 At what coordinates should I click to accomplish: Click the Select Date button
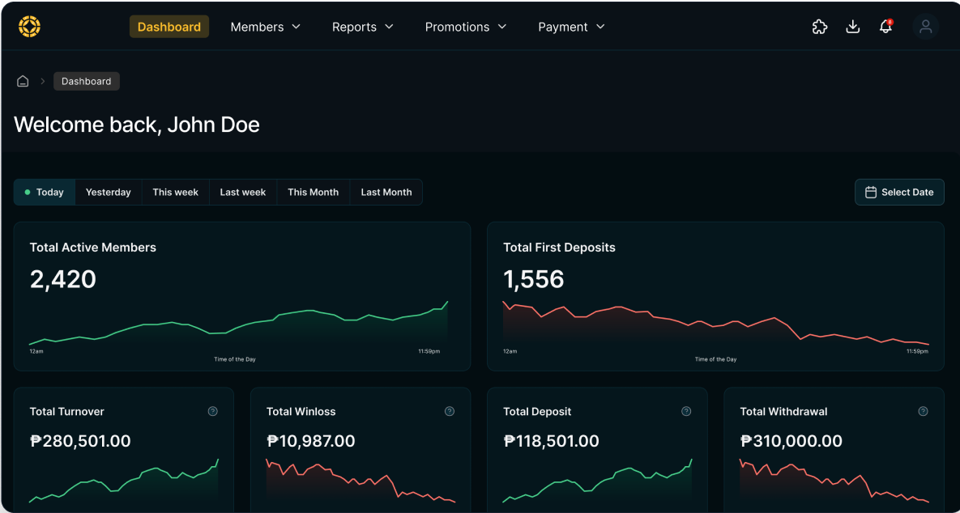(899, 192)
